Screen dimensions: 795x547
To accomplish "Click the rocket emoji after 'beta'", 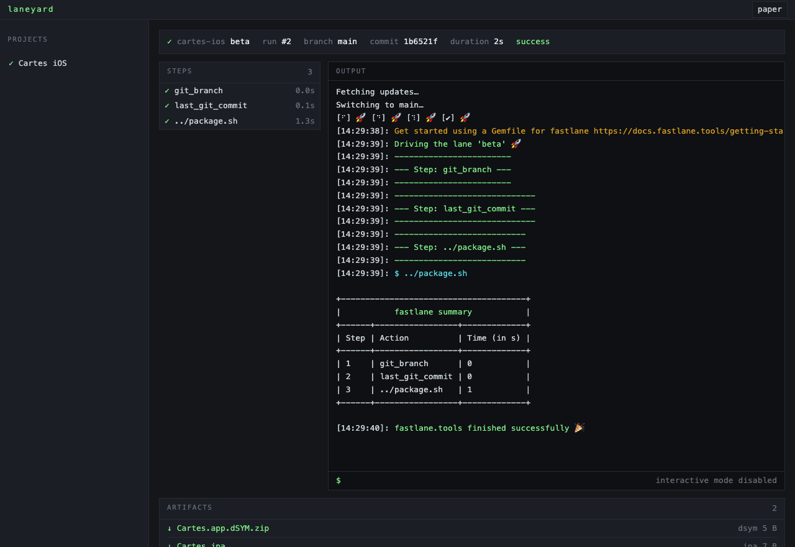I will click(516, 144).
